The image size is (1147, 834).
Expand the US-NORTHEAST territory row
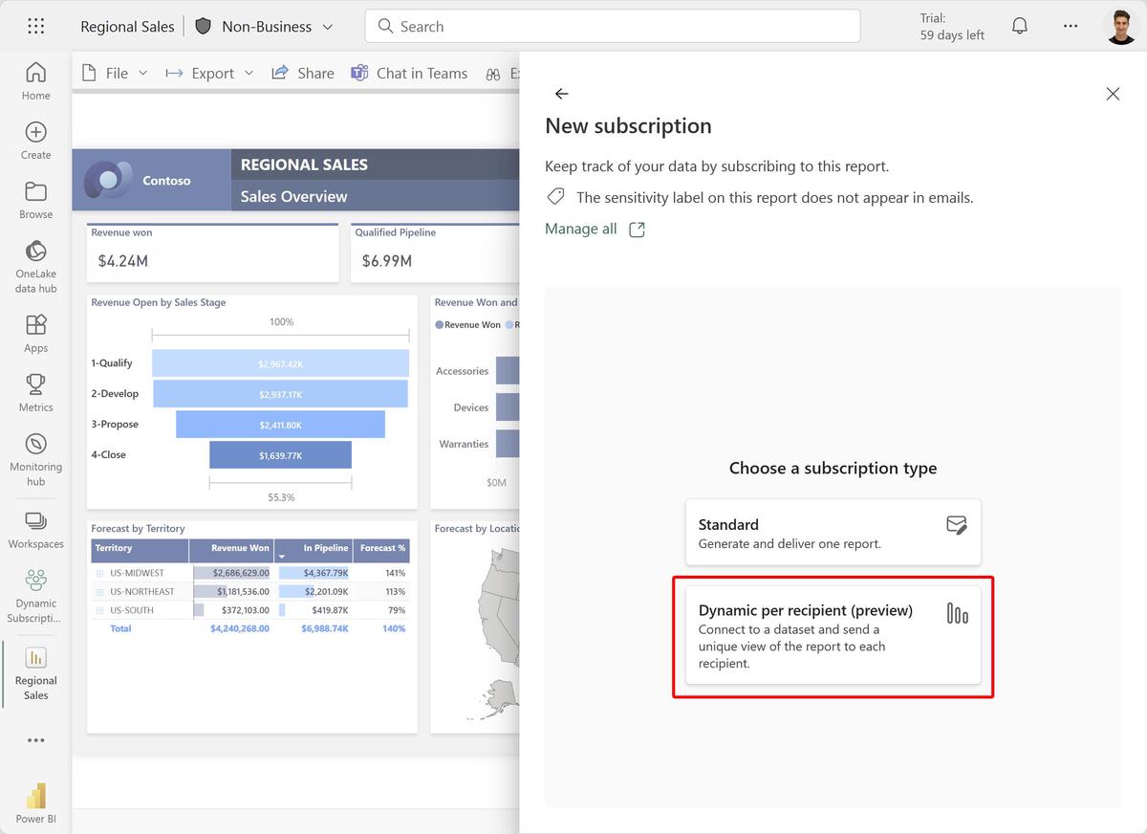(99, 591)
